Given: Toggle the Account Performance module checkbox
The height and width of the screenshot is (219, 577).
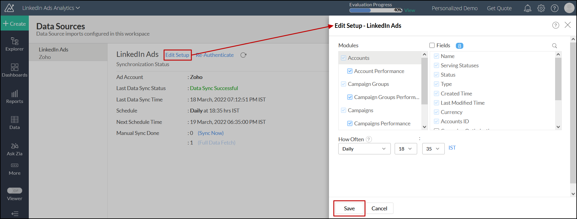Looking at the screenshot, I should (350, 71).
